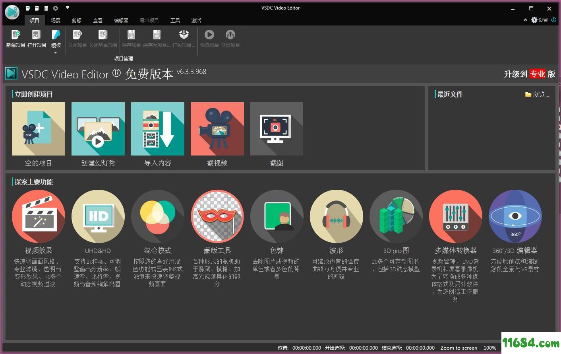The height and width of the screenshot is (354, 561).
Task: Click quick access Open Project icon in title bar
Action: tap(37, 8)
